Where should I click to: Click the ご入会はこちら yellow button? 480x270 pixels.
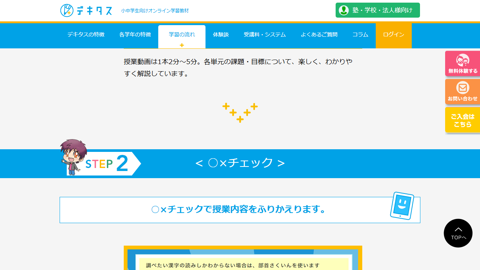point(463,120)
